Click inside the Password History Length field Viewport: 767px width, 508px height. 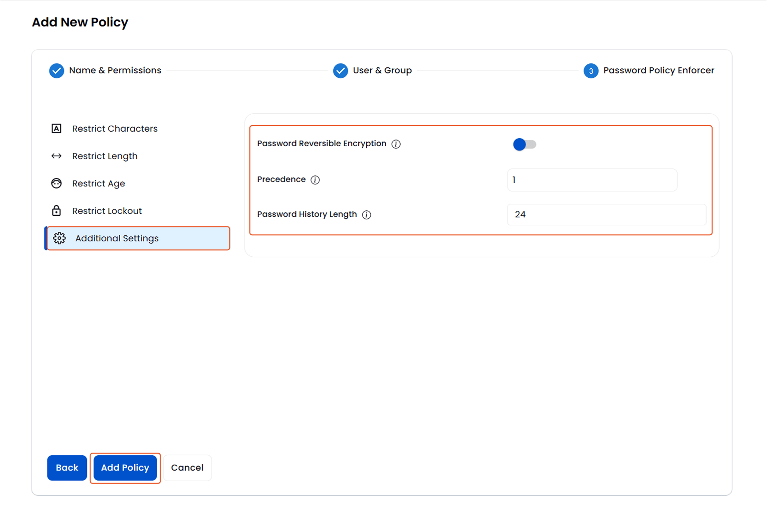pyautogui.click(x=606, y=214)
